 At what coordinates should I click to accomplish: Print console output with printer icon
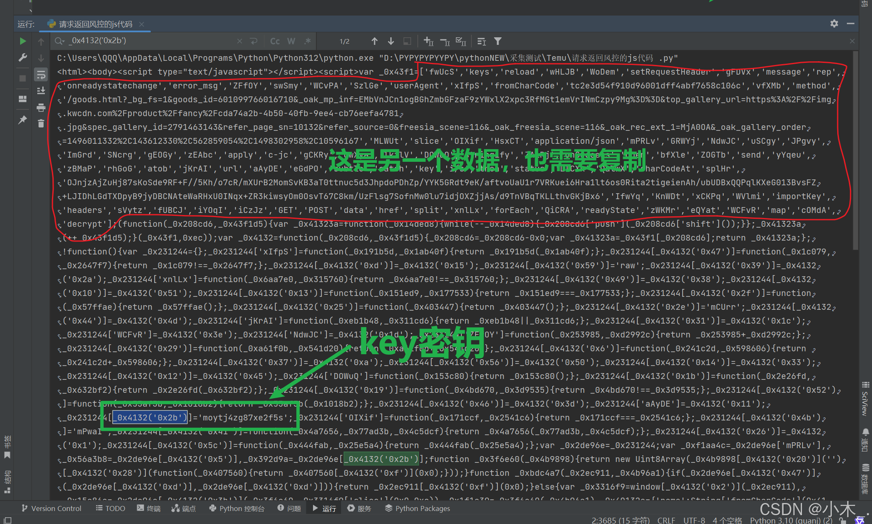click(x=41, y=108)
